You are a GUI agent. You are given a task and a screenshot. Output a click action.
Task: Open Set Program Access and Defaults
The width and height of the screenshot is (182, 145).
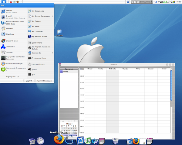click(x=40, y=48)
